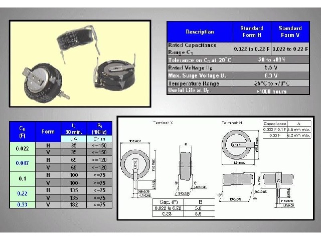Select the Description header cell
The image size is (321, 240).
[200, 31]
